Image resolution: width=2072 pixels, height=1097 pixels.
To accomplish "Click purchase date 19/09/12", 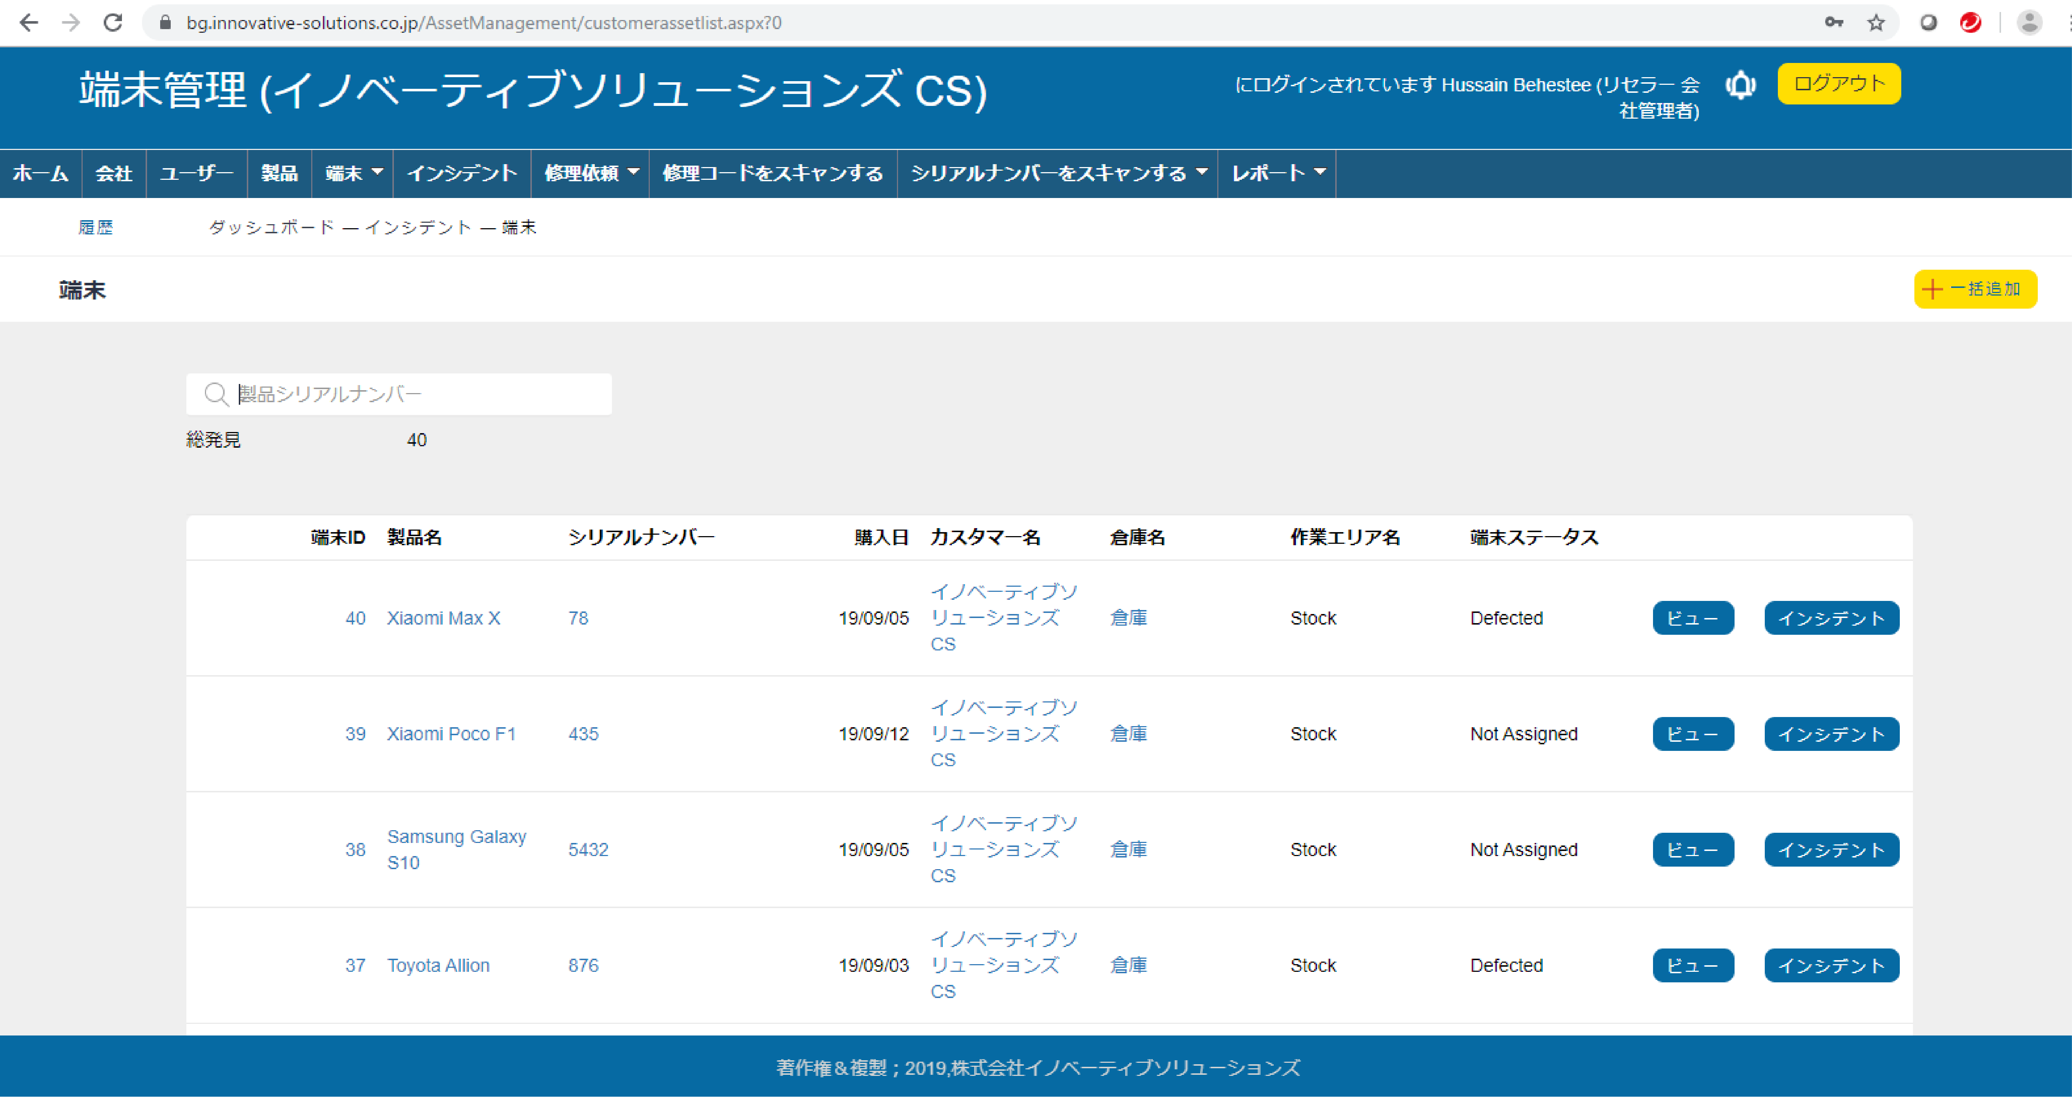I will (874, 733).
